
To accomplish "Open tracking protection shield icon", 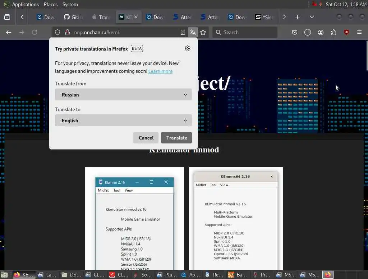I will click(57, 32).
